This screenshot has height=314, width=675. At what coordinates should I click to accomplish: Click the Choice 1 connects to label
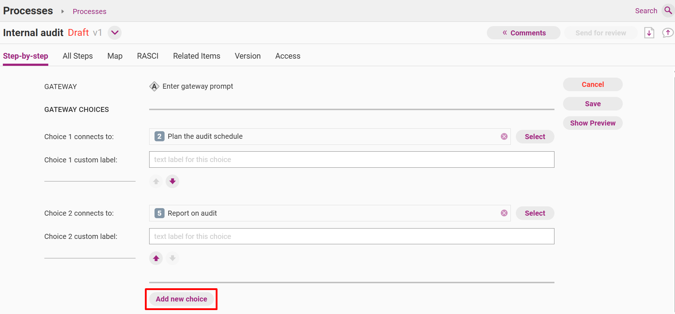[79, 137]
